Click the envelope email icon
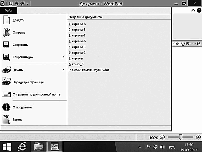The image size is (202, 152). point(6,94)
